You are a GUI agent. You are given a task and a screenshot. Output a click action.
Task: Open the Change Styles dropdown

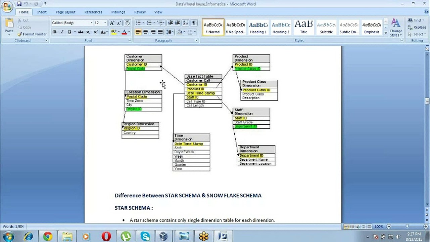pos(396,28)
